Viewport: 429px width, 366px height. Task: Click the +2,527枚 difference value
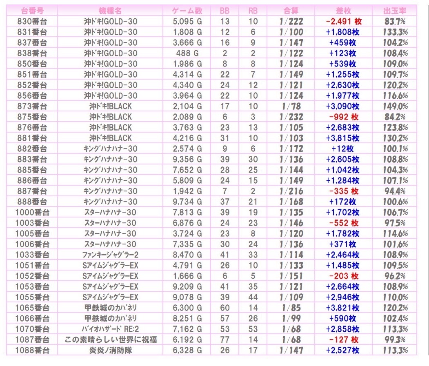[x=343, y=350]
